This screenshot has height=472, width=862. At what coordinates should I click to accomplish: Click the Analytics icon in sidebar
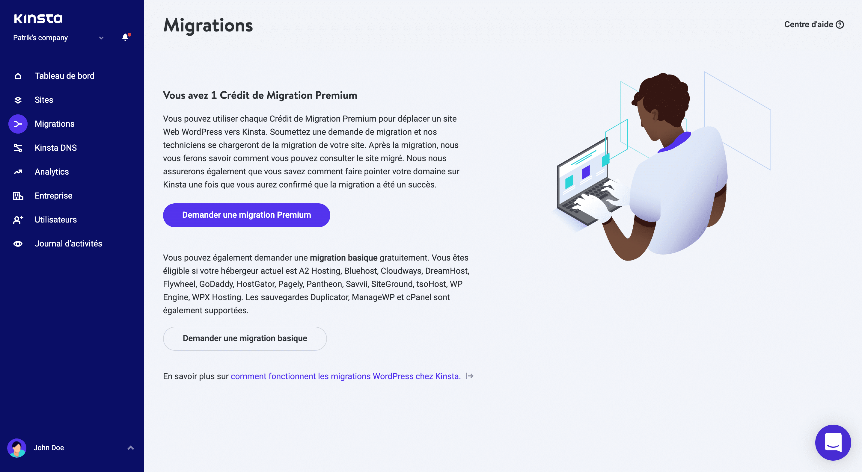(17, 172)
